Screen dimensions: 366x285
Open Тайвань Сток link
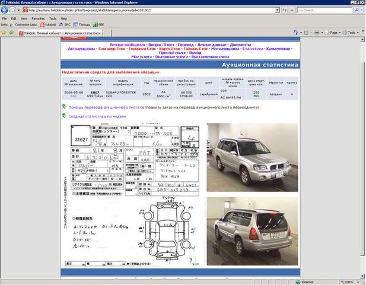(x=195, y=49)
